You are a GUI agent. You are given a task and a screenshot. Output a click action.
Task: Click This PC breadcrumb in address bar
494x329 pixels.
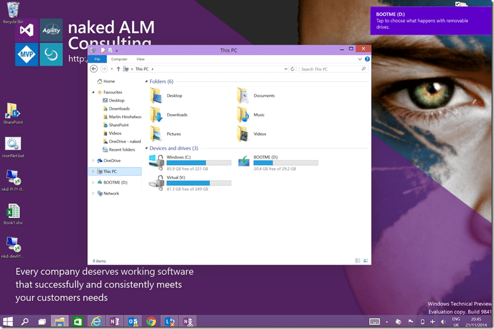(x=142, y=69)
